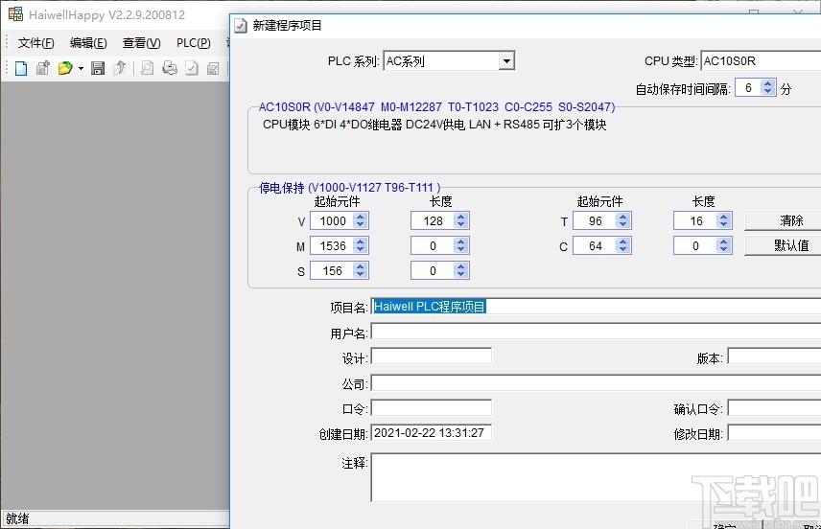Click the edit-form toolbar icon next to checkmark

pos(213,68)
